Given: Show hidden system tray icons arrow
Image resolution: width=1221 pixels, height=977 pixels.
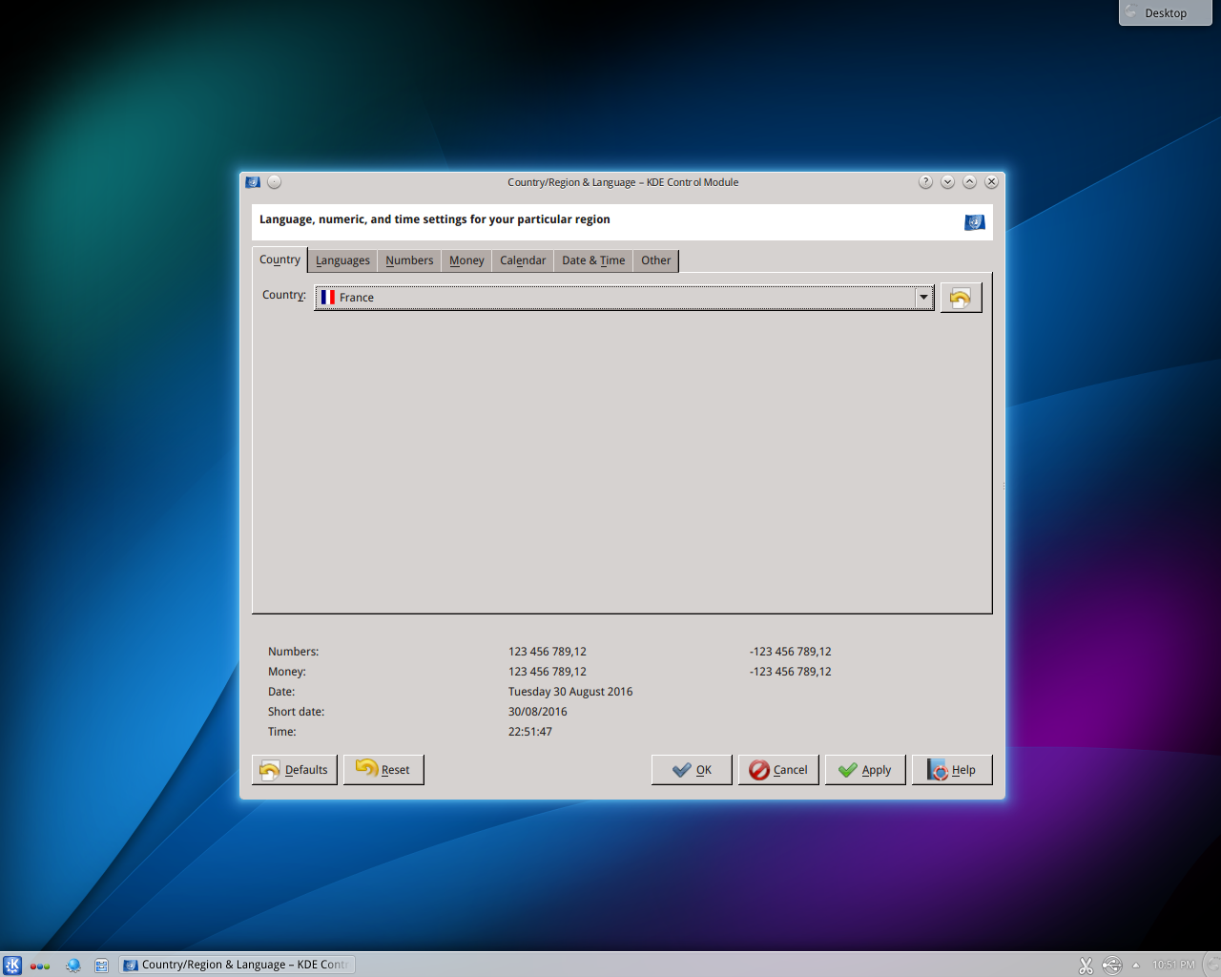Looking at the screenshot, I should point(1135,965).
